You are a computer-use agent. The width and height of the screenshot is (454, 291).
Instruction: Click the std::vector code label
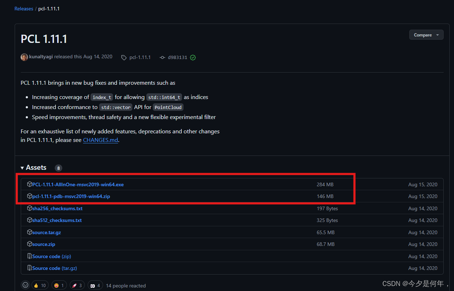(x=116, y=107)
